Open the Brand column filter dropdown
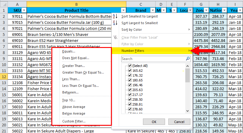 tap(153, 10)
